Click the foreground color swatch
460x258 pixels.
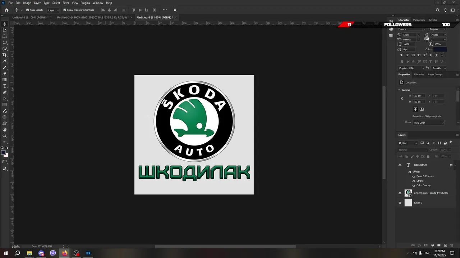click(x=3, y=153)
